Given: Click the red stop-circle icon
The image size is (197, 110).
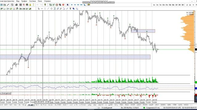Looking at the screenshot, I should click(x=63, y=5).
